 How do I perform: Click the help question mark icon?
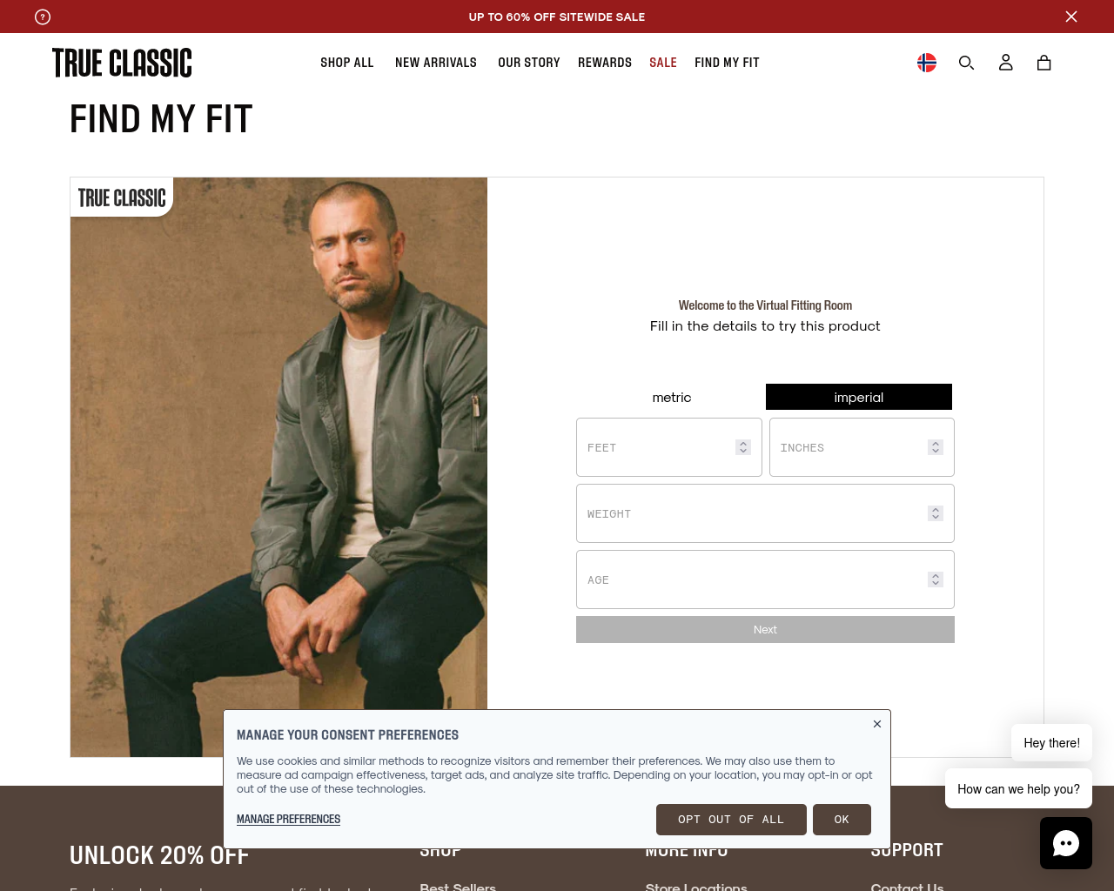[x=43, y=17]
